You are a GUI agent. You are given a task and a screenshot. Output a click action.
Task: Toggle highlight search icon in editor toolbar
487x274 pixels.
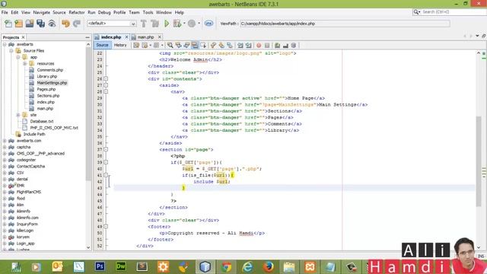click(x=195, y=46)
